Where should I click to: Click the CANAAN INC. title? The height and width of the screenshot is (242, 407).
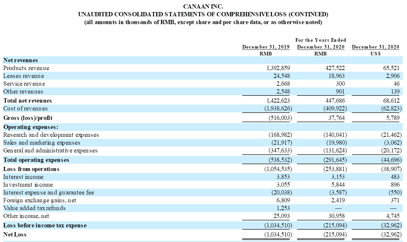pyautogui.click(x=203, y=7)
